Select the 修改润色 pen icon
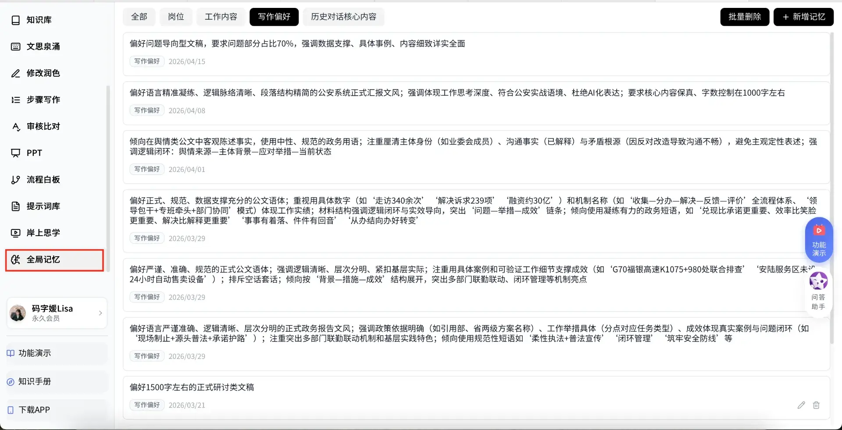Image resolution: width=842 pixels, height=430 pixels. [16, 73]
